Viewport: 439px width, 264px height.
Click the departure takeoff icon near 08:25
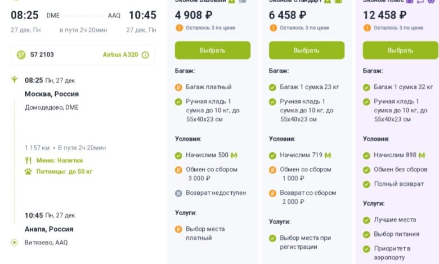click(x=14, y=80)
